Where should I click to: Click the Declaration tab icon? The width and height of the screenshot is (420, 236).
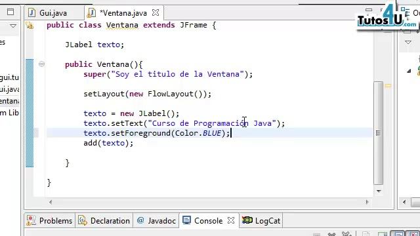point(82,220)
